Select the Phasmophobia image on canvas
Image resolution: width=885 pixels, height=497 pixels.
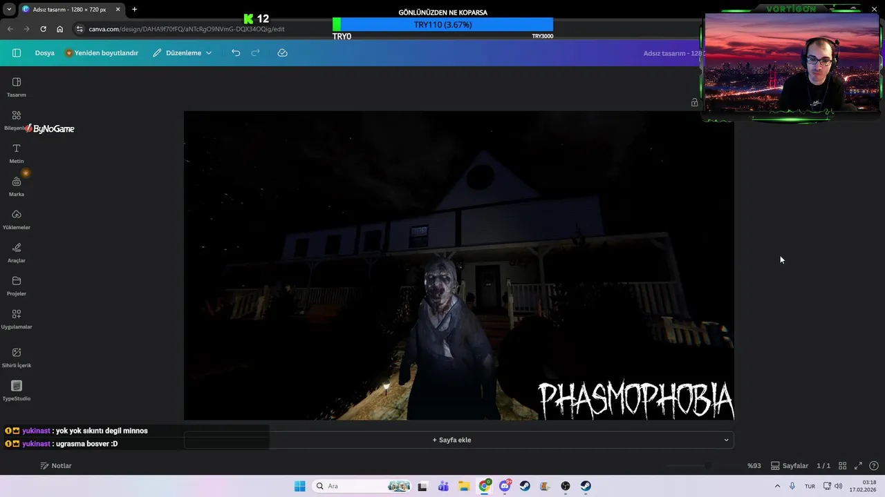458,265
